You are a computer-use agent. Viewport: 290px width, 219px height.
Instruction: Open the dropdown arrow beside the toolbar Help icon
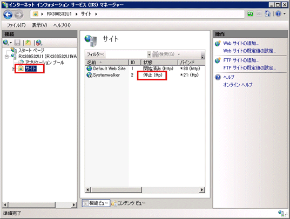coord(285,13)
